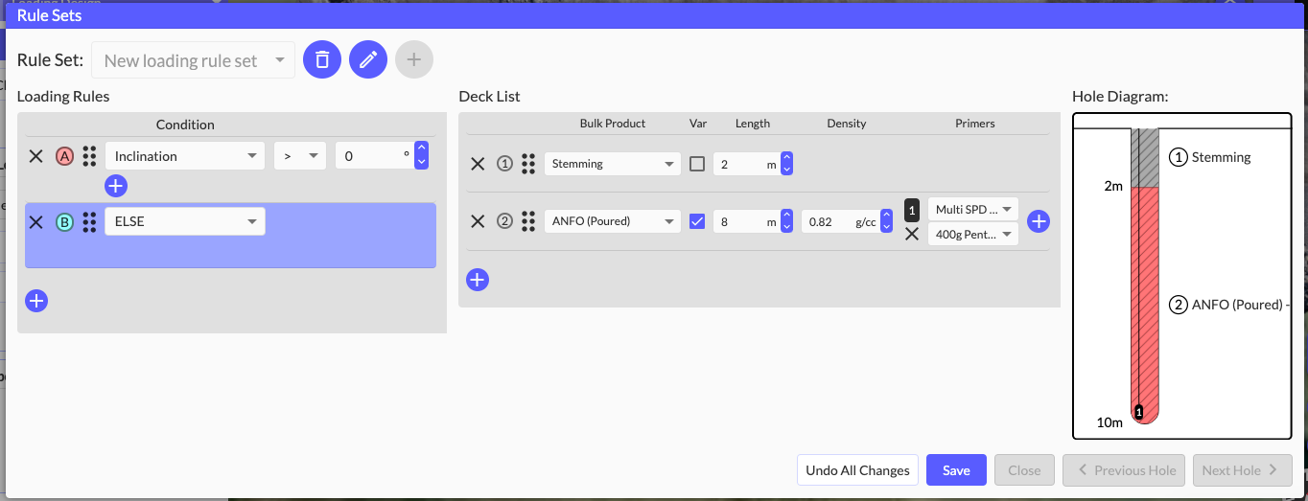
Task: Remove primer 1 from ANFO deck
Action: pyautogui.click(x=912, y=234)
